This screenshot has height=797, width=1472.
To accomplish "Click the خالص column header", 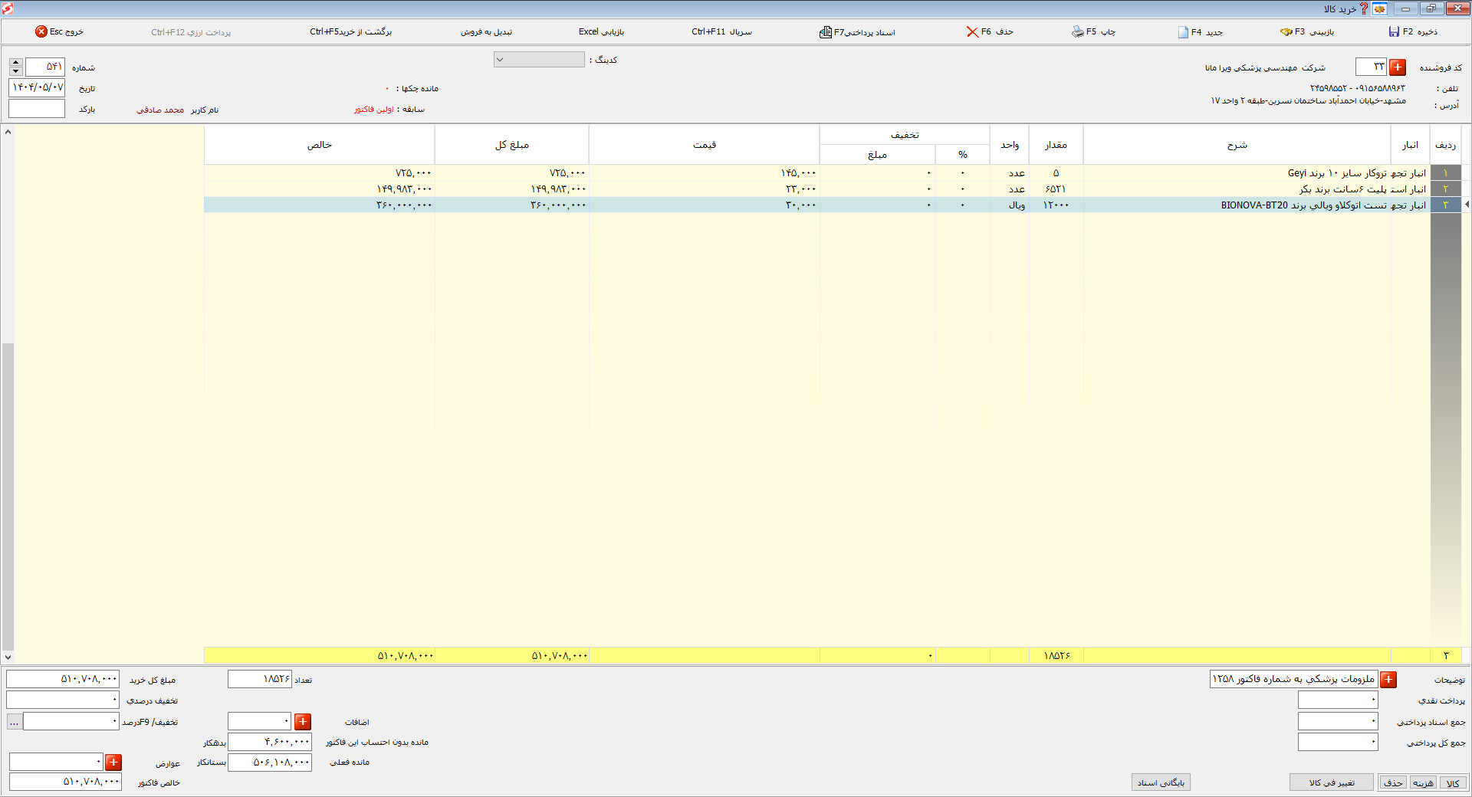I will pos(319,145).
